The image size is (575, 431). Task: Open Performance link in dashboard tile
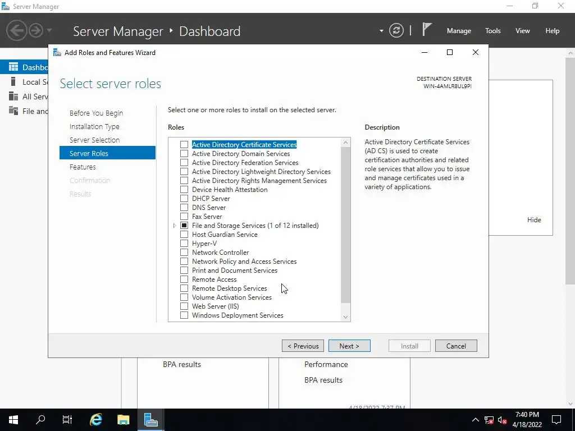pyautogui.click(x=326, y=364)
